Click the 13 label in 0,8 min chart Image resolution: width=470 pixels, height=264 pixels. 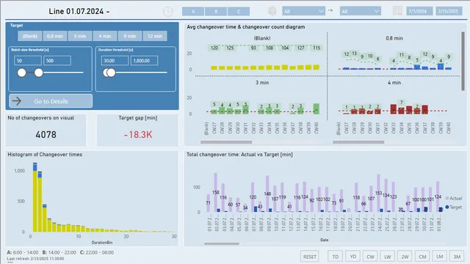(x=354, y=54)
